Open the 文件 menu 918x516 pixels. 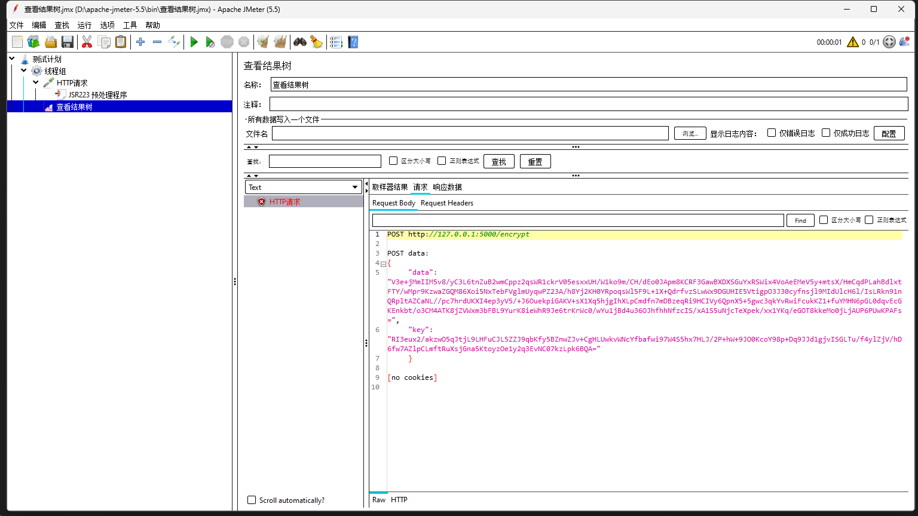(16, 25)
